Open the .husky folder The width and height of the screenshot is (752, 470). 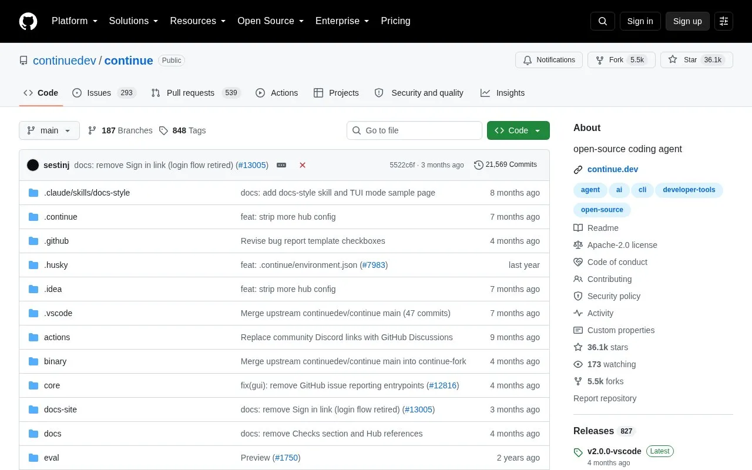coord(56,265)
